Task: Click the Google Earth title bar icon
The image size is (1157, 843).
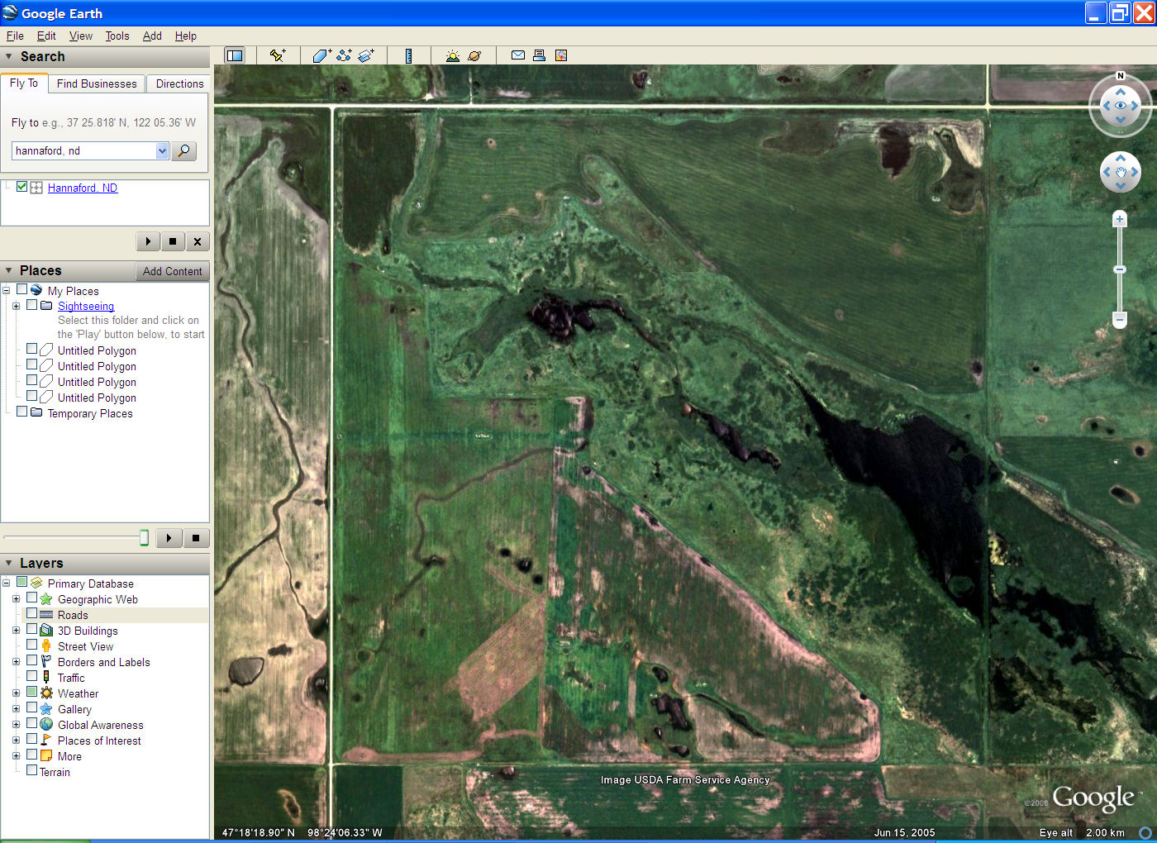Action: (x=10, y=12)
